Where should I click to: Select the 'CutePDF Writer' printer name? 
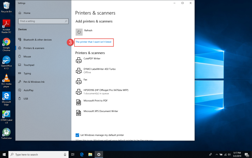point(92,59)
